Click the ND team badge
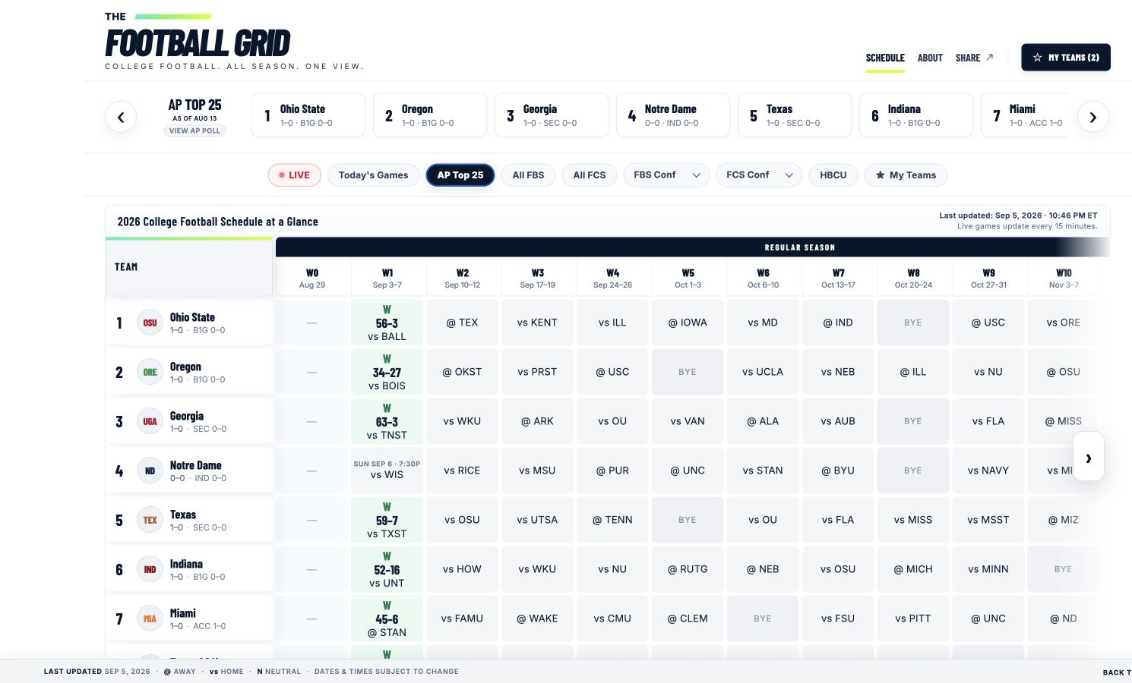This screenshot has width=1132, height=683. pyautogui.click(x=150, y=471)
